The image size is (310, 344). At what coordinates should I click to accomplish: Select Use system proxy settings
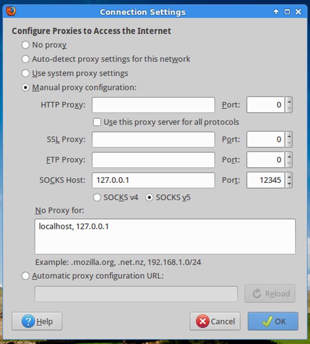click(x=26, y=73)
